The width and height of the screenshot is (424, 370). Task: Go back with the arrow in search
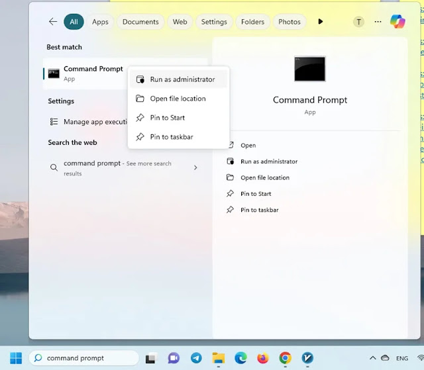click(53, 22)
